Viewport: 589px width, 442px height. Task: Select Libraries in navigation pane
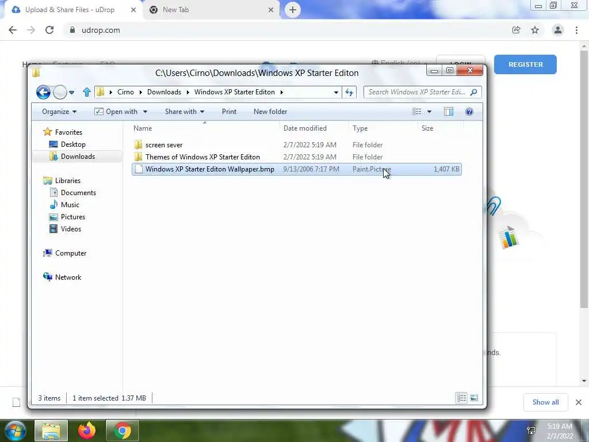(62, 180)
